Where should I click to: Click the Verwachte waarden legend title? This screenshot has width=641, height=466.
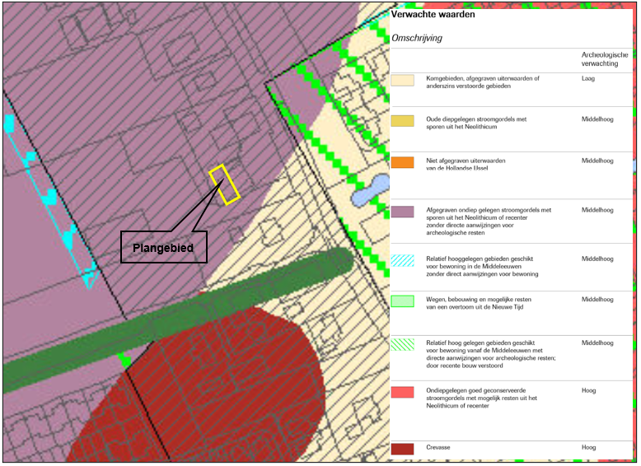tap(433, 14)
